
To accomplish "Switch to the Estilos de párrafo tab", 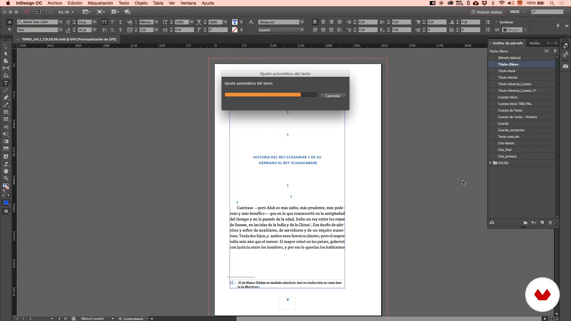I will 508,43.
